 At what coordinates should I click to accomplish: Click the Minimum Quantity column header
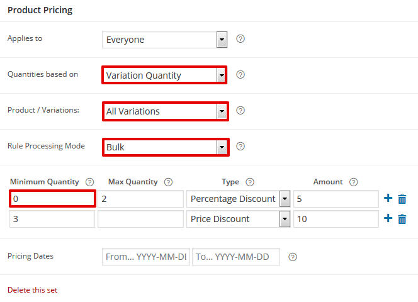(45, 182)
